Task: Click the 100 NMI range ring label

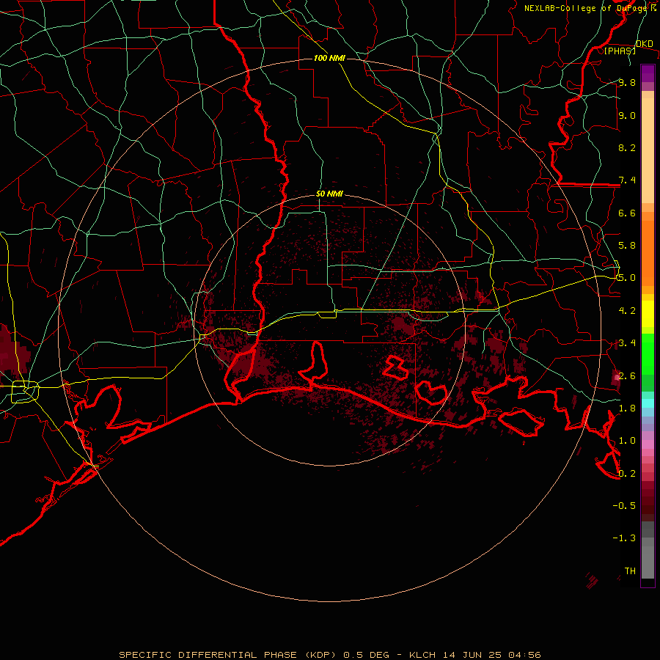Action: click(329, 58)
